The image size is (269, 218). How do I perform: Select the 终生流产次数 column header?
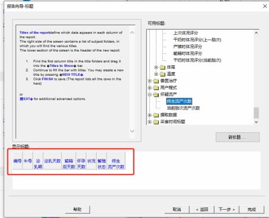tap(116, 163)
